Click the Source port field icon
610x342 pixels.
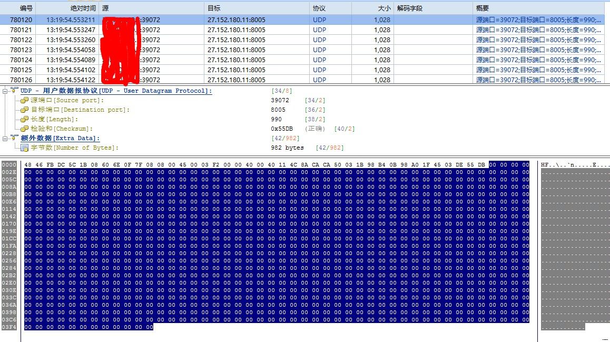(25, 100)
